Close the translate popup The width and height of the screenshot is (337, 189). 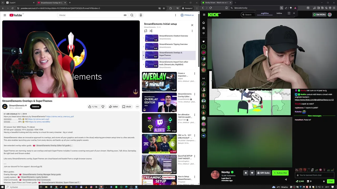pyautogui.click(x=294, y=13)
